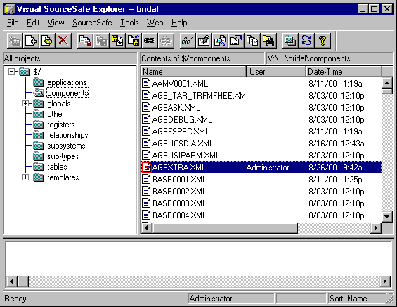Open the Edit menu
397x307 pixels.
(x=33, y=23)
